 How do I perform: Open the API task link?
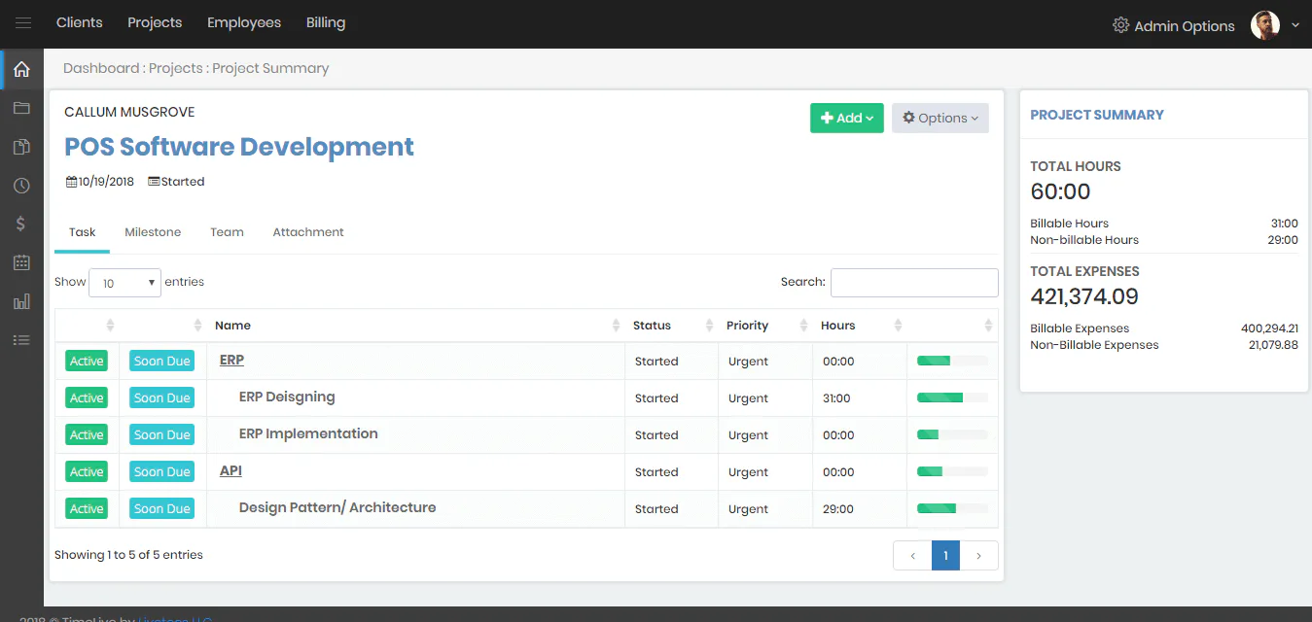(230, 470)
